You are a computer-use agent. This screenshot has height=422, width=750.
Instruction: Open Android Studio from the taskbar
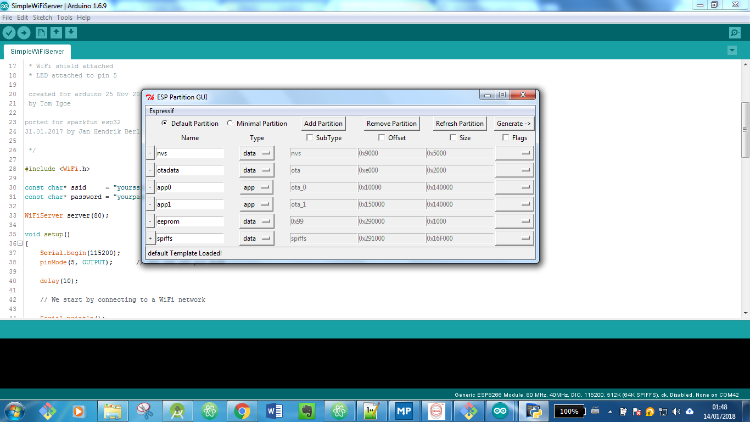[x=177, y=411]
